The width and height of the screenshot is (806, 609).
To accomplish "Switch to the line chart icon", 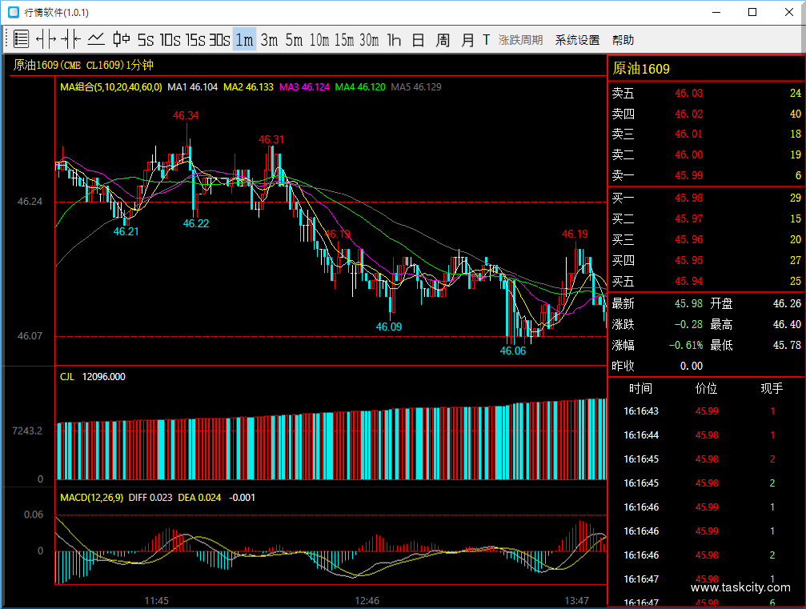I will click(x=95, y=39).
